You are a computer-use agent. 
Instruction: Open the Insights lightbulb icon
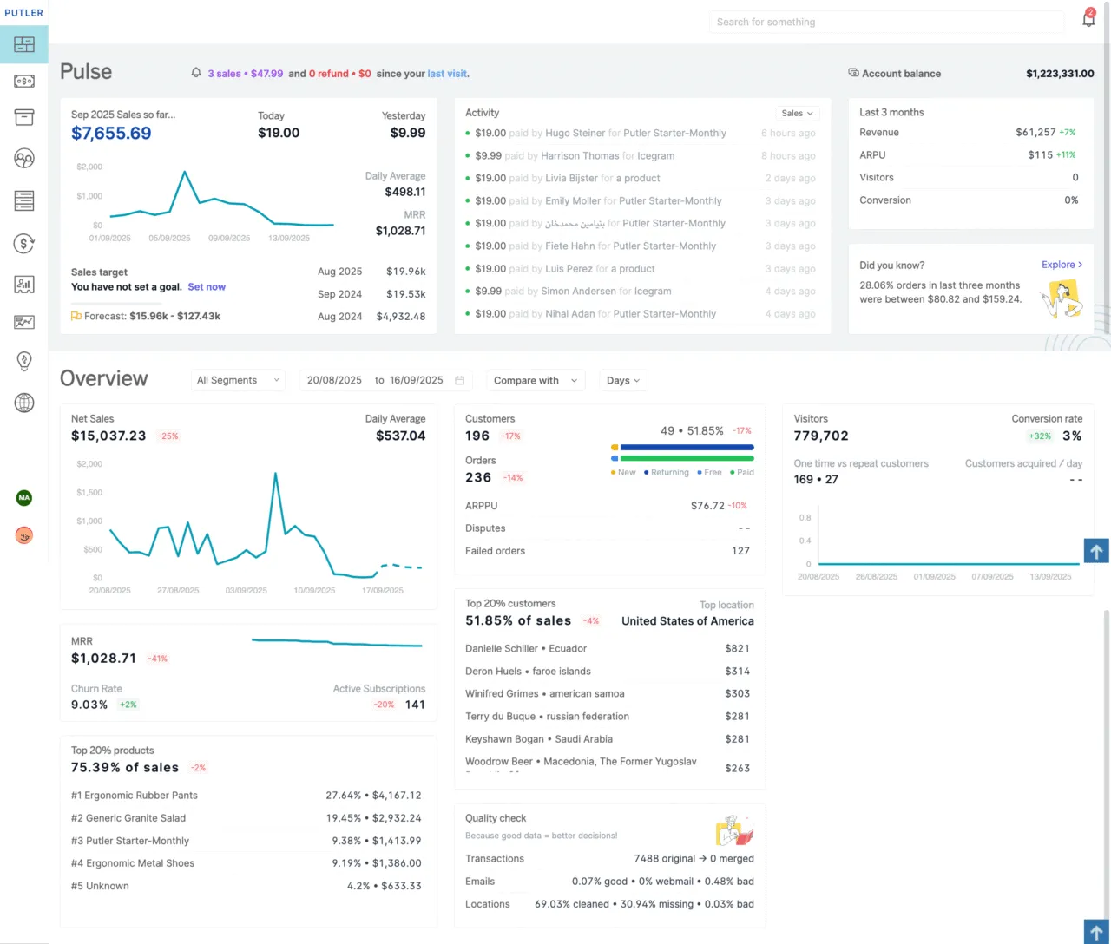(x=24, y=361)
